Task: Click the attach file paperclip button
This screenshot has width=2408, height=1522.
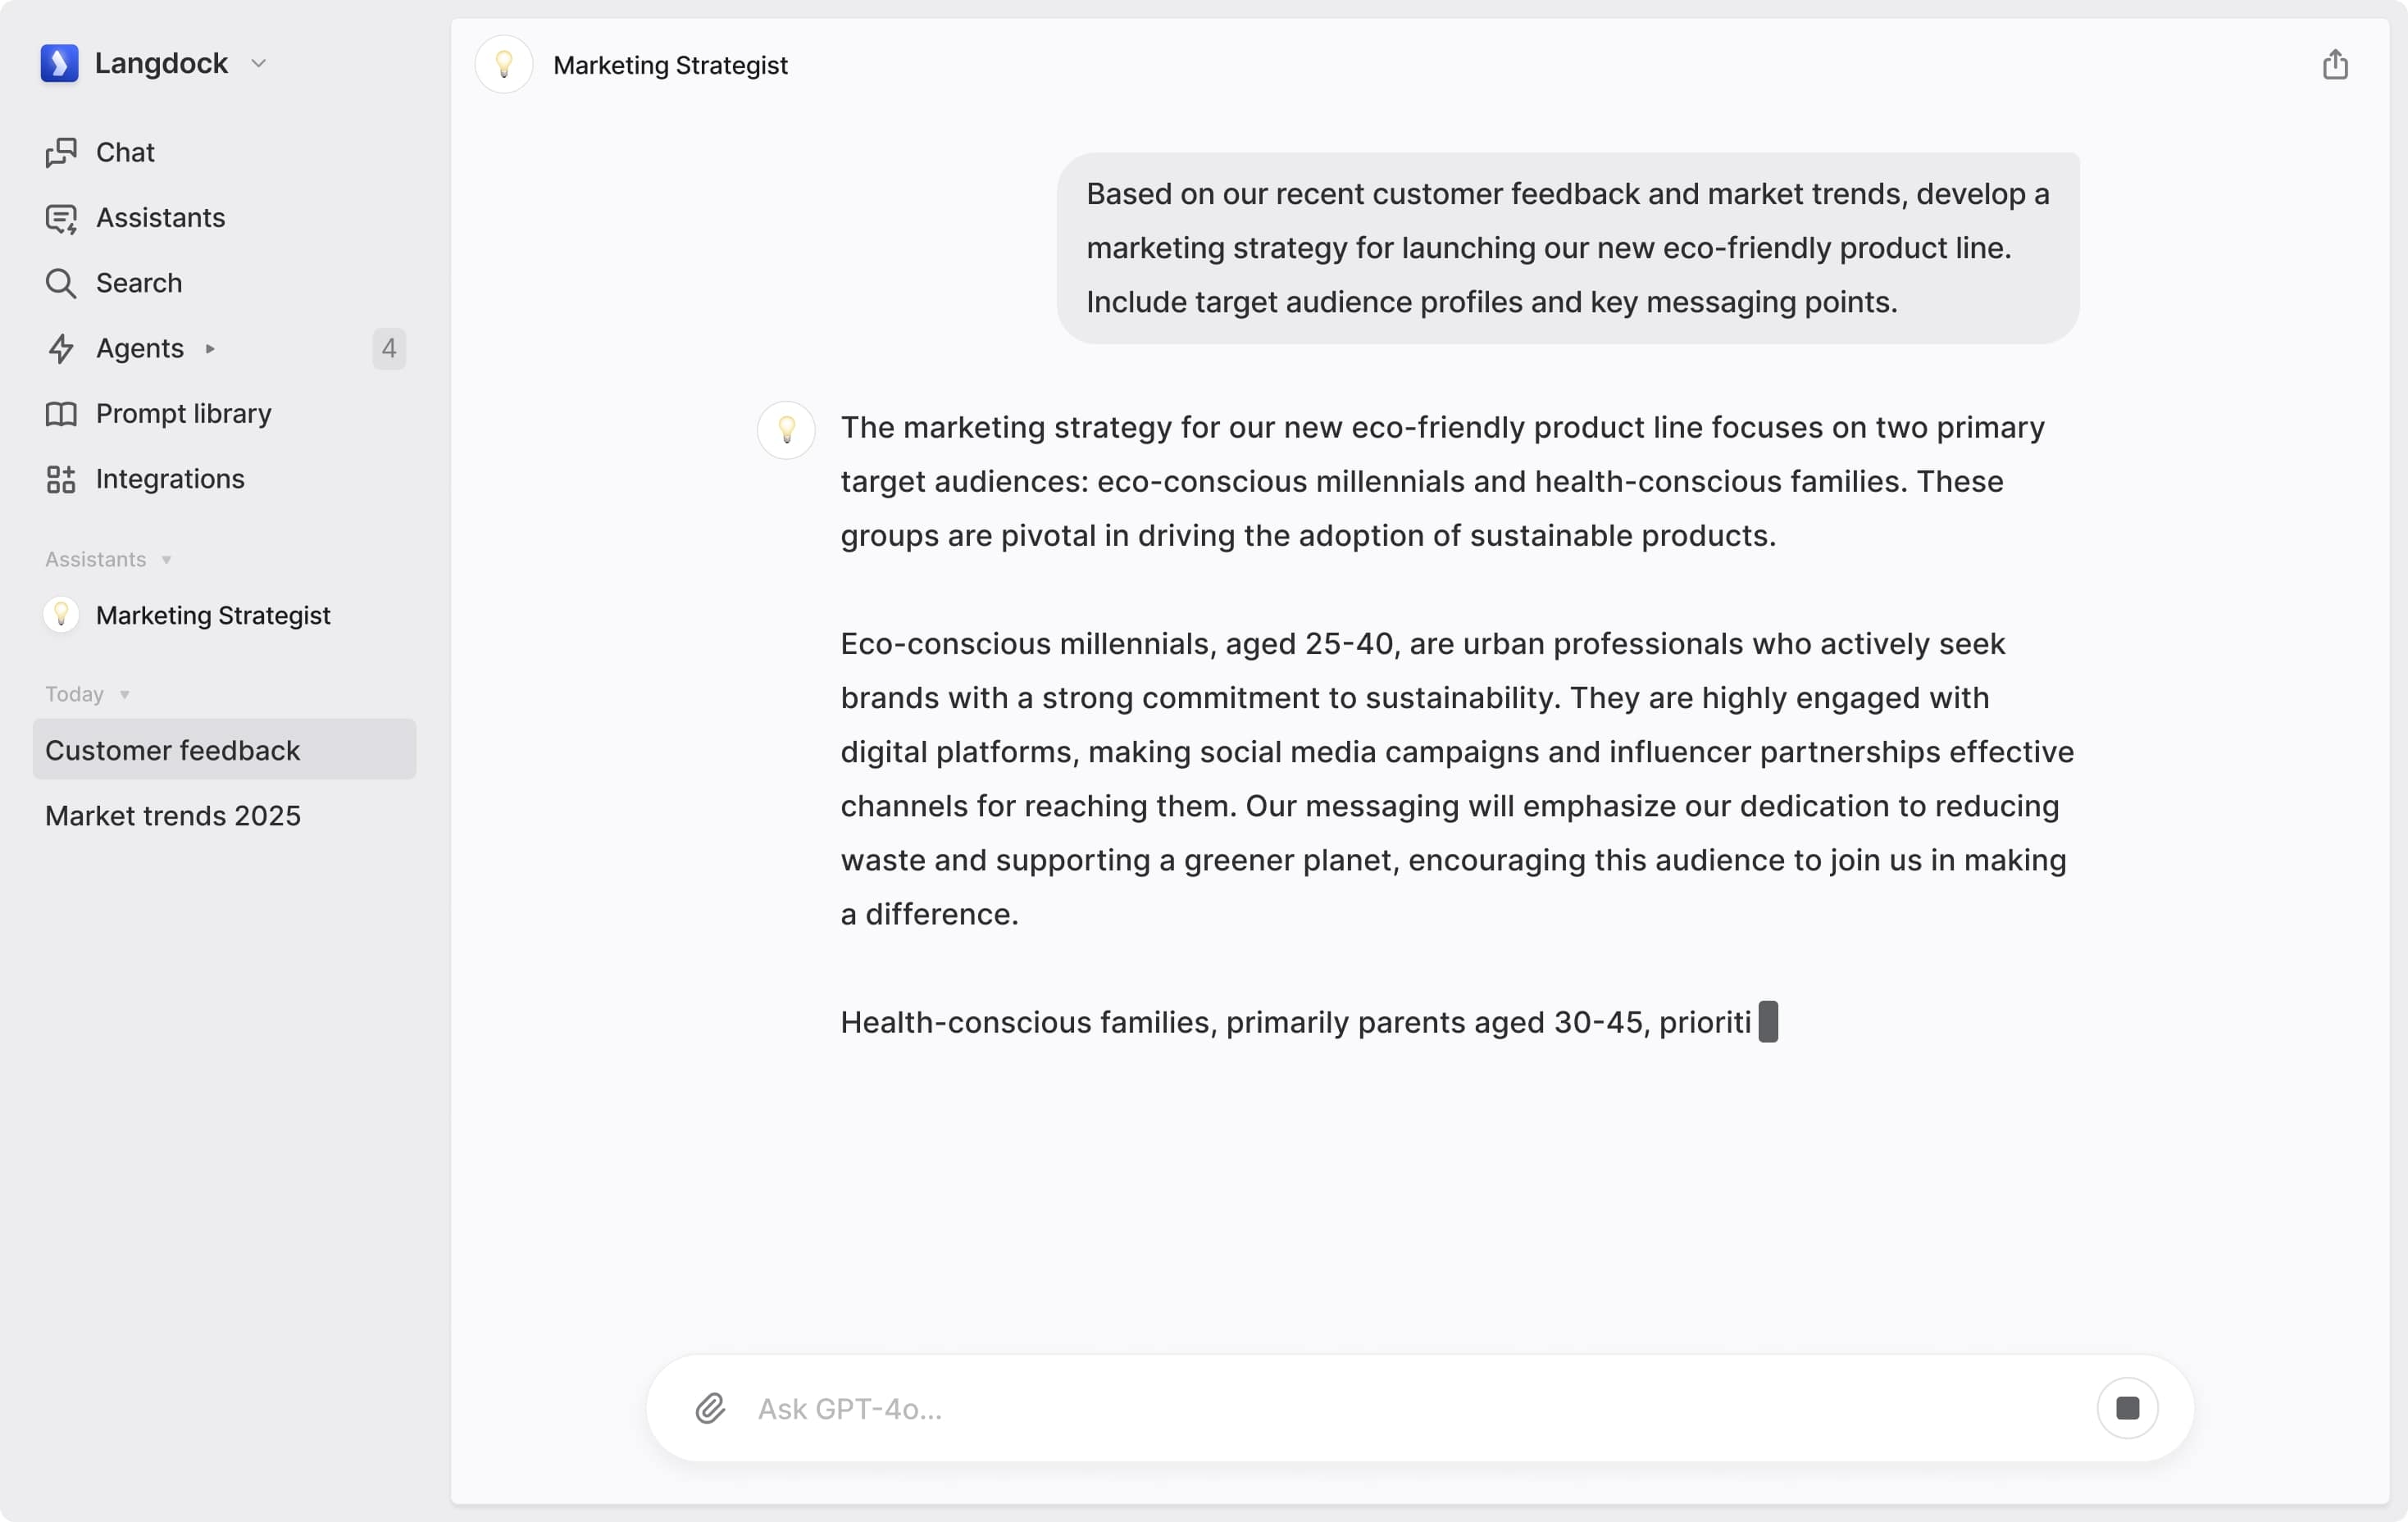Action: click(x=708, y=1408)
